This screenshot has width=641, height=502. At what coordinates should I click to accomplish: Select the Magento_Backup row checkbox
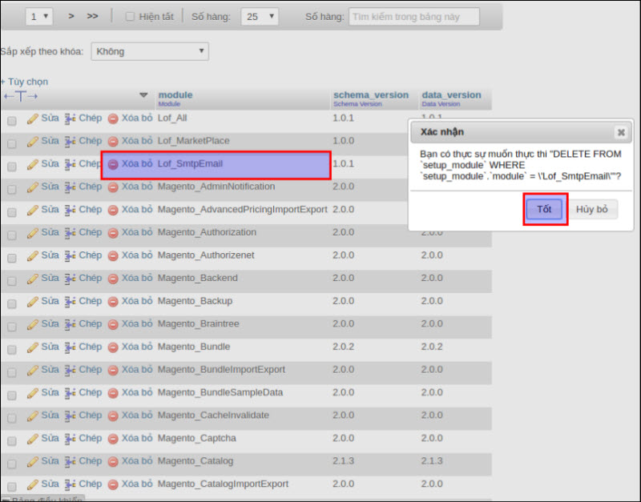pos(12,303)
